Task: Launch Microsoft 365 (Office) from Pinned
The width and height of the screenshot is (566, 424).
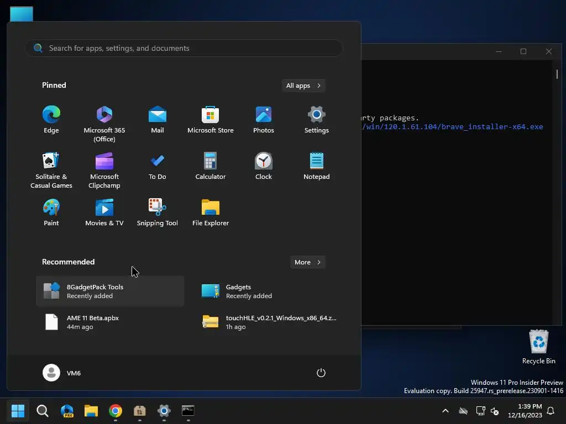Action: (104, 124)
